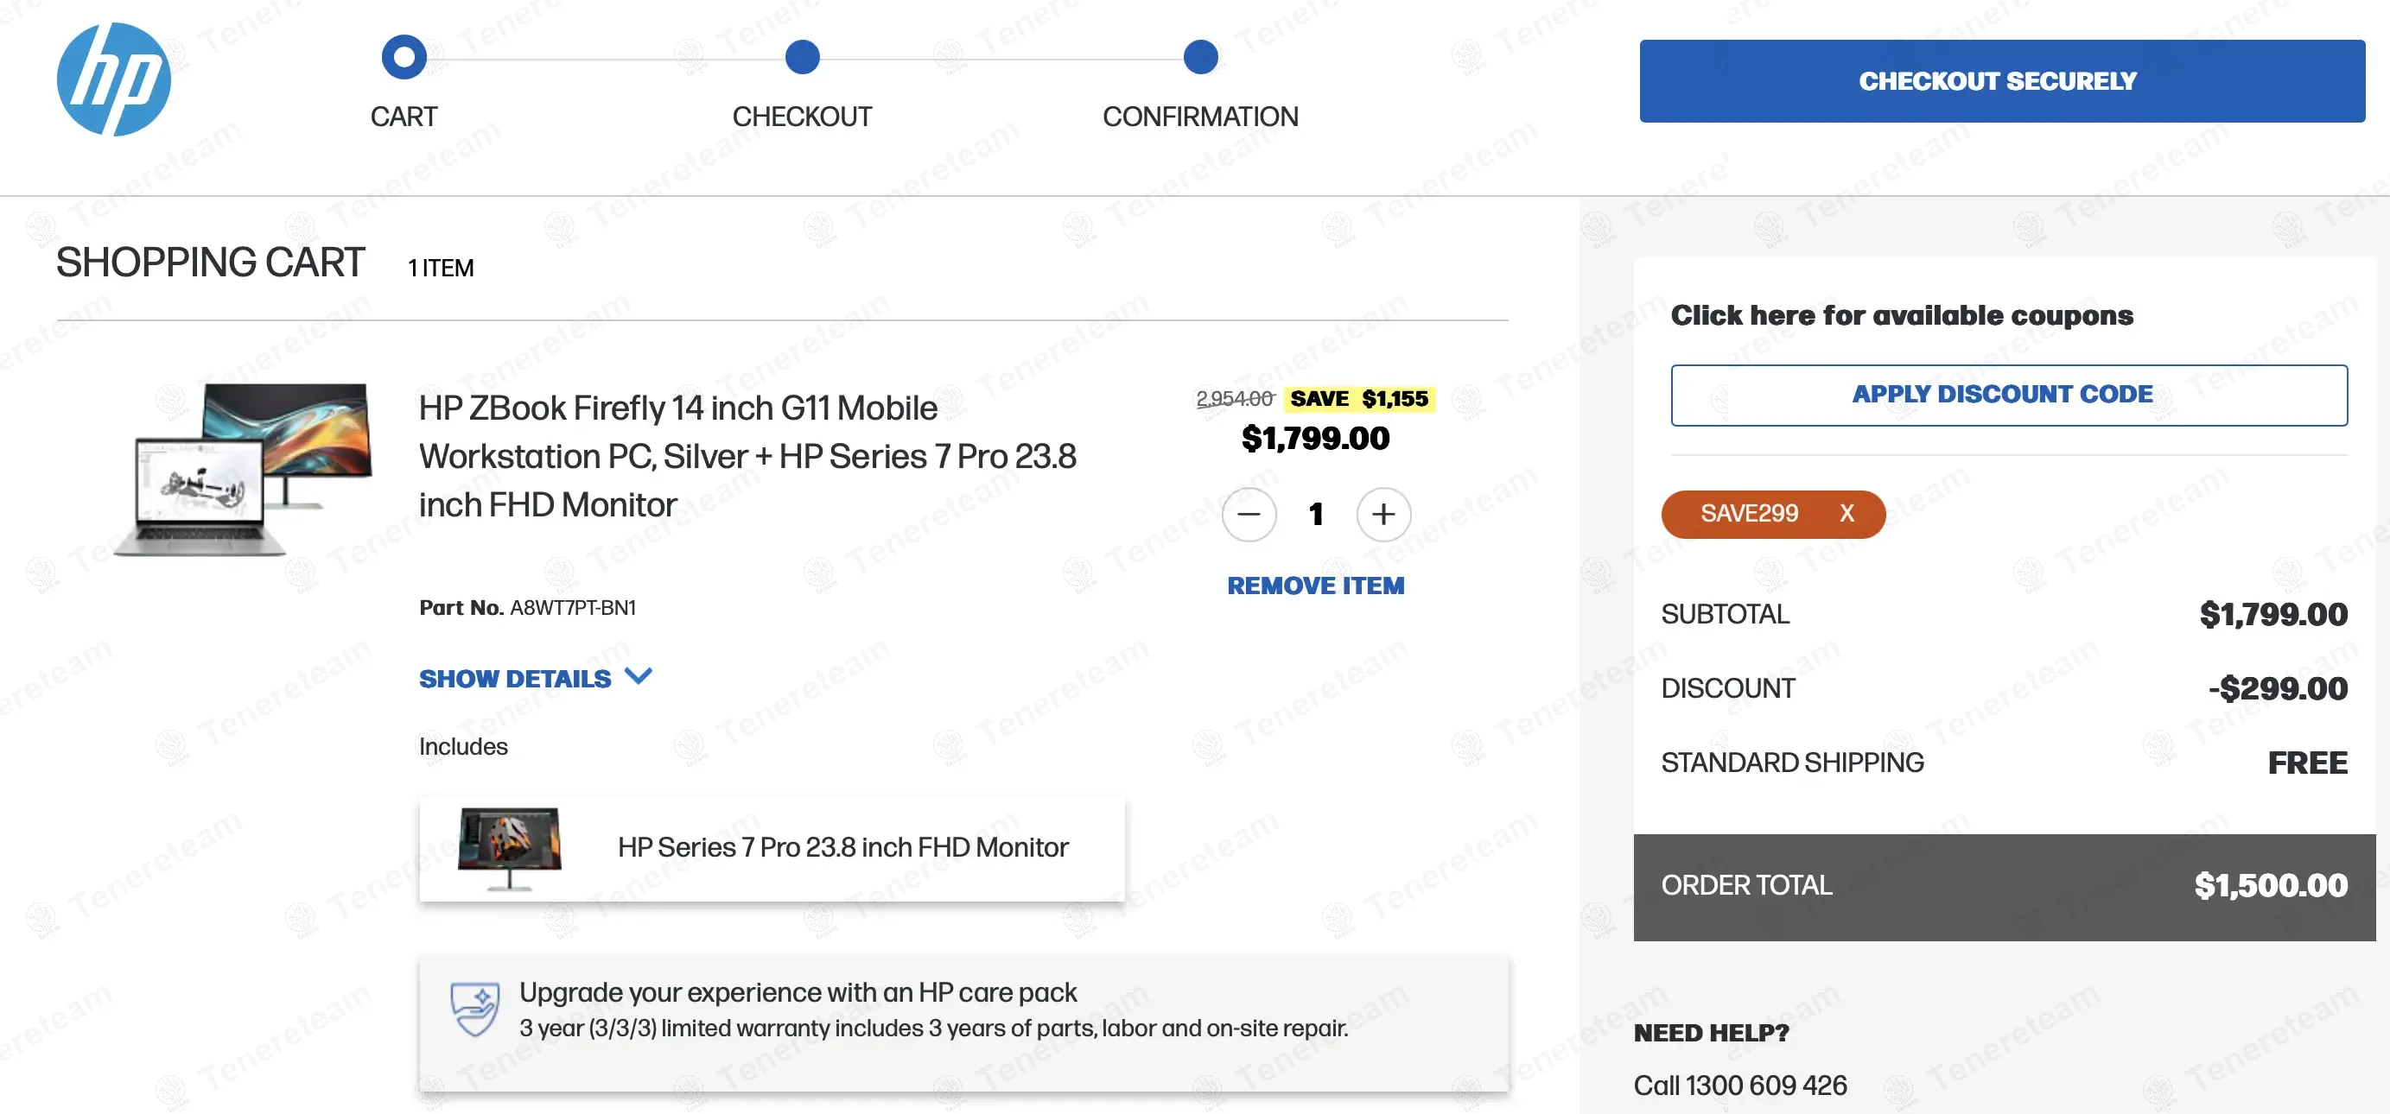The height and width of the screenshot is (1114, 2390).
Task: Select HP Series 7 Pro monitor item
Action: [842, 848]
